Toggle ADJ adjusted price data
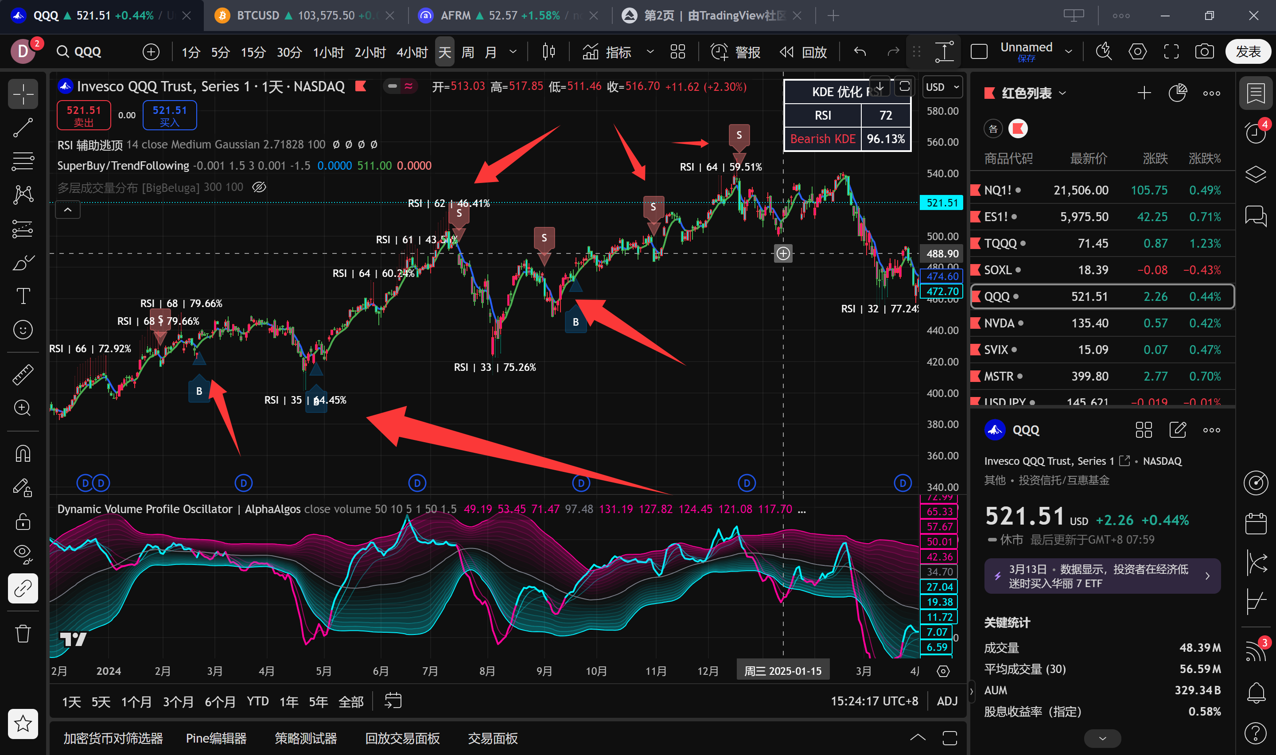 pos(947,701)
